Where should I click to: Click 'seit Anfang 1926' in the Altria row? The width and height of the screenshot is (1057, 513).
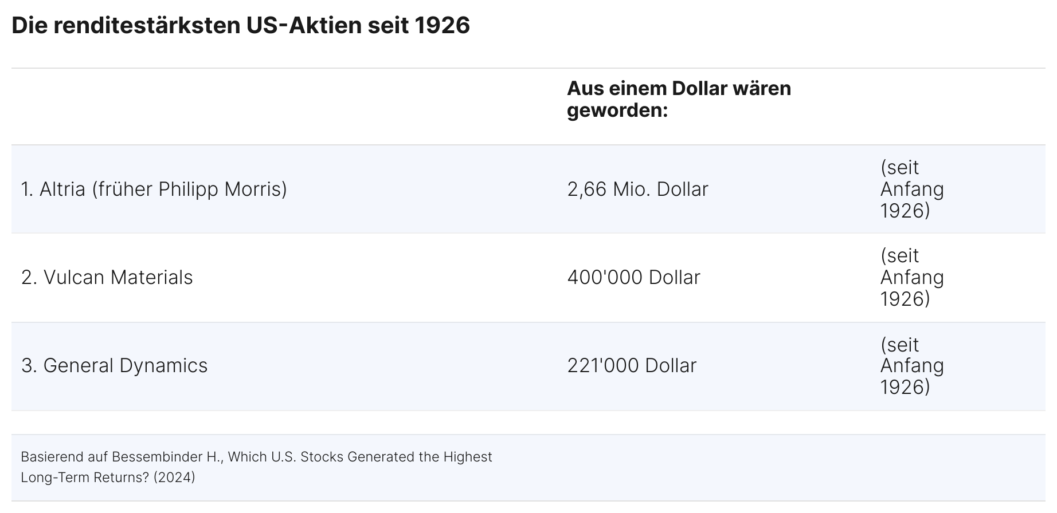point(912,189)
